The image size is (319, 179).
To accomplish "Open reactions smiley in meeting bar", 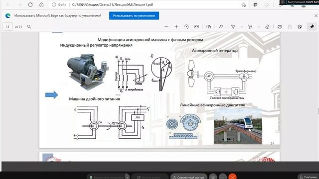I will (x=213, y=177).
